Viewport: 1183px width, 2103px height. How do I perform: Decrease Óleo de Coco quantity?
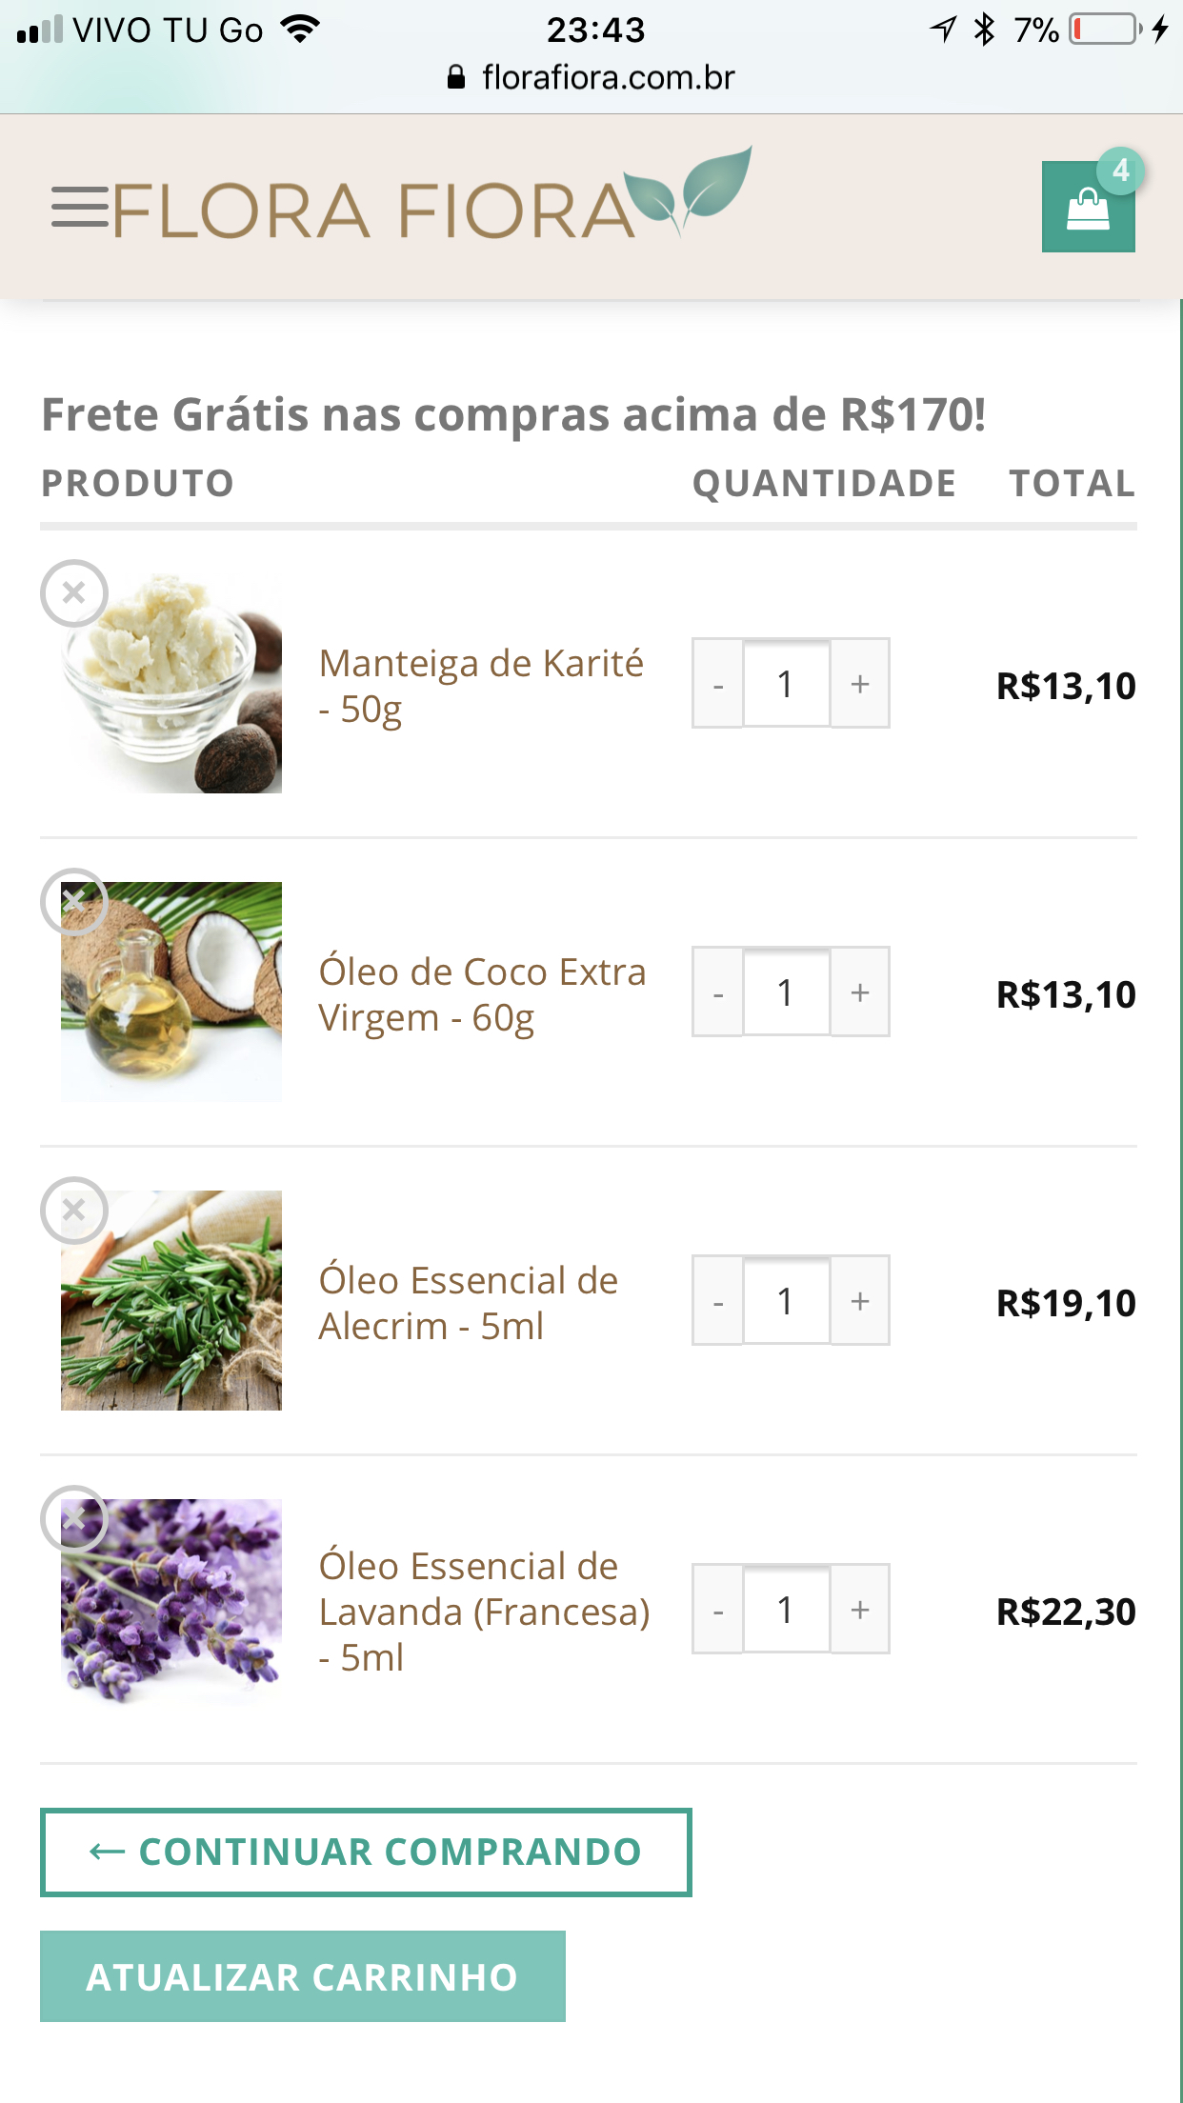click(x=718, y=992)
